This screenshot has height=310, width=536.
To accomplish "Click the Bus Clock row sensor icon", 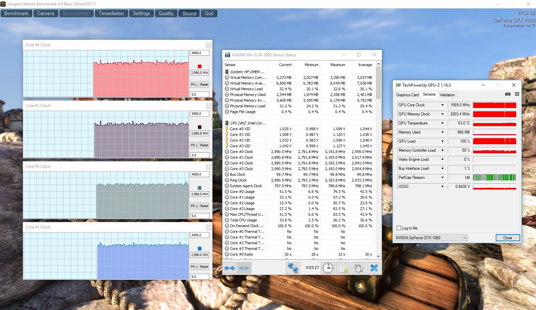I will pos(227,174).
